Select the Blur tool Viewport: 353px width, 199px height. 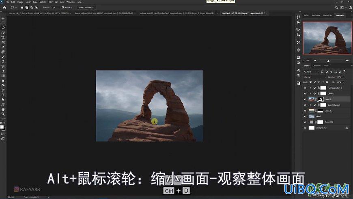click(x=3, y=81)
